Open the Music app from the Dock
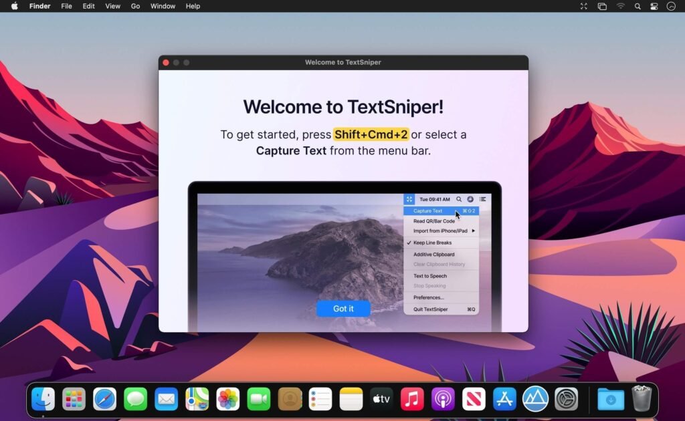The image size is (685, 421). [x=411, y=399]
